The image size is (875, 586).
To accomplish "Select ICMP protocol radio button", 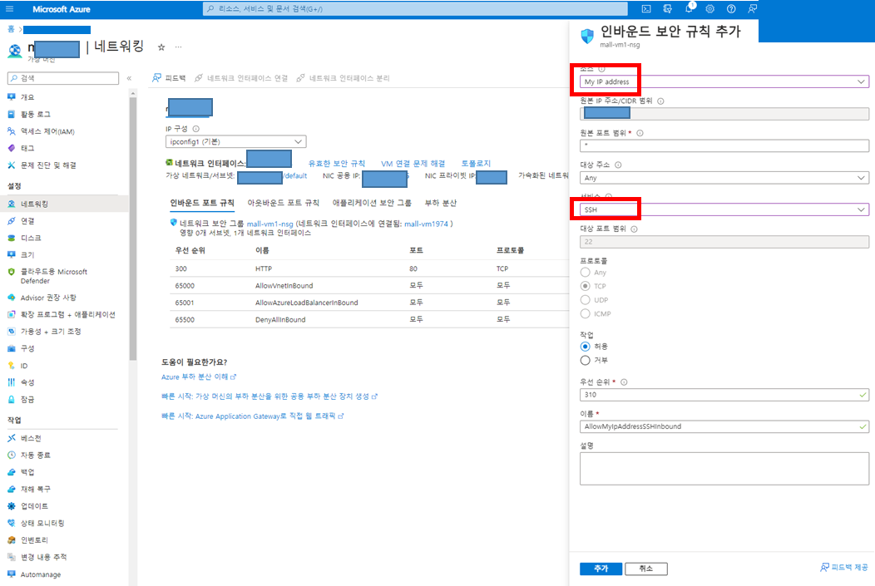I will point(585,314).
